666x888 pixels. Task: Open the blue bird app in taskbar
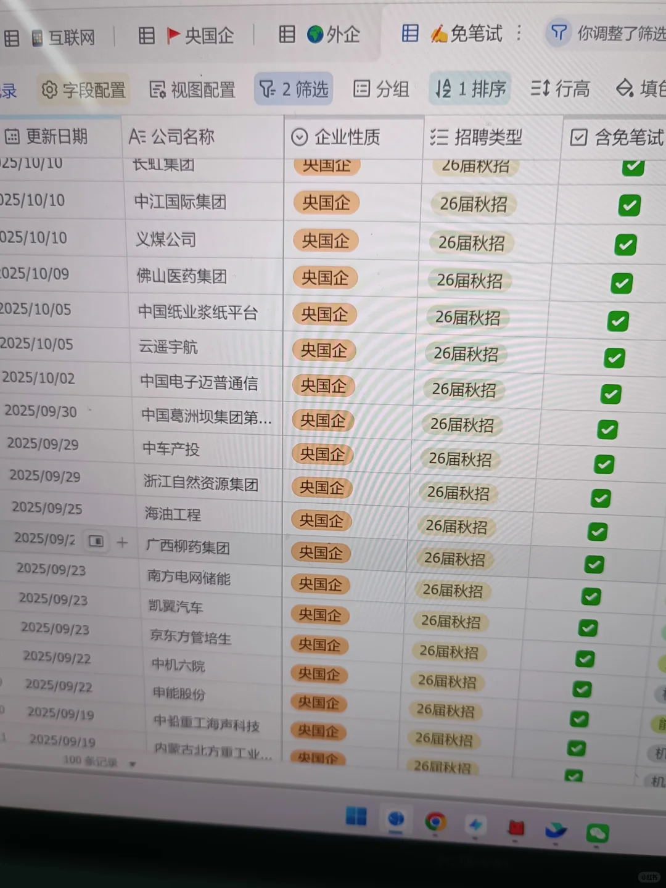coord(556,830)
